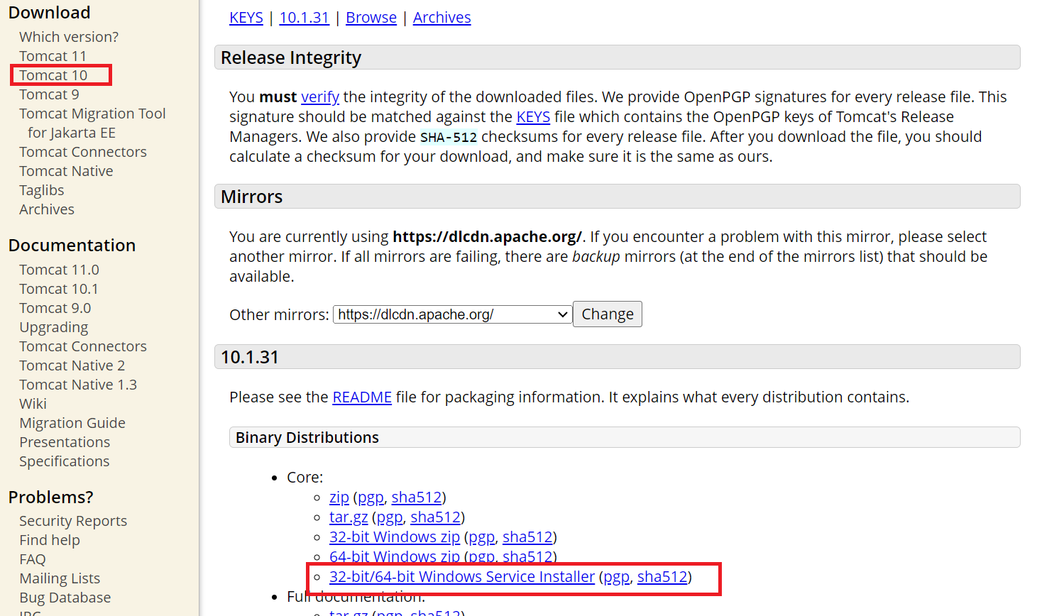Screen dimensions: 1037x616
Task: Open the Wiki link
Action: (x=33, y=404)
